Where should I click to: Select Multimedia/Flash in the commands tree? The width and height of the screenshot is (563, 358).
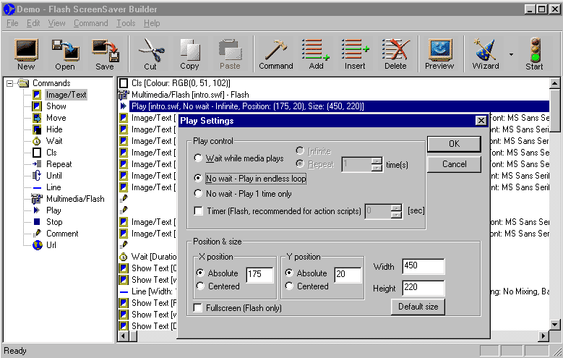pos(74,199)
